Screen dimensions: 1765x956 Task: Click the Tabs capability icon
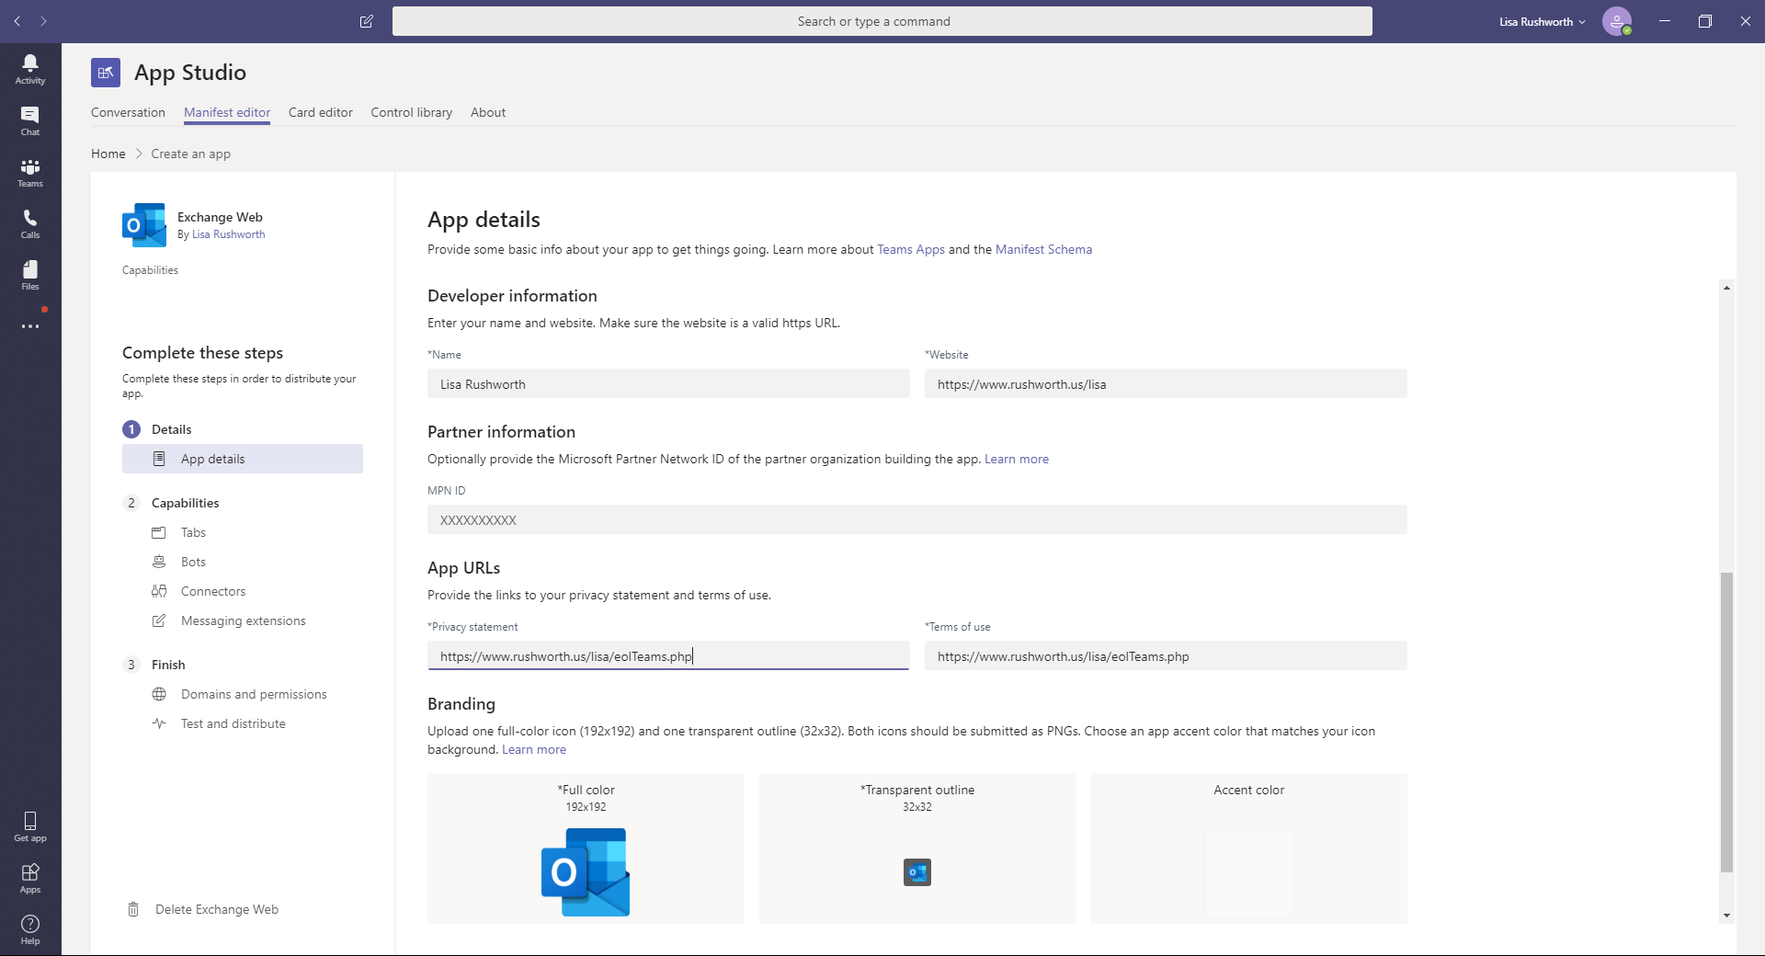pos(159,532)
